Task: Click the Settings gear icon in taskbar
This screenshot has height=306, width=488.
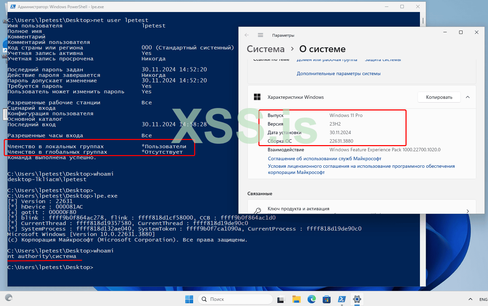Action: click(x=357, y=299)
